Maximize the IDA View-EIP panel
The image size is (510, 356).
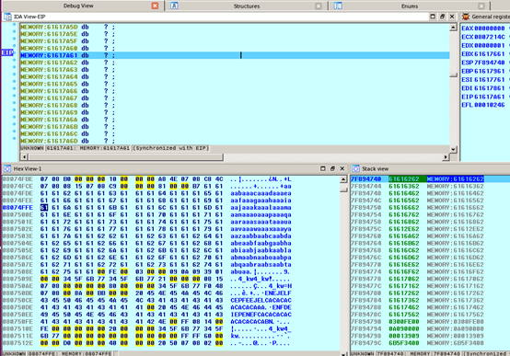433,17
